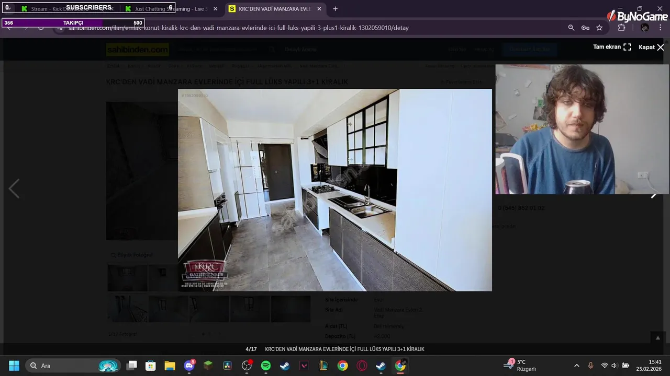Open the Windows Start menu

pyautogui.click(x=14, y=366)
